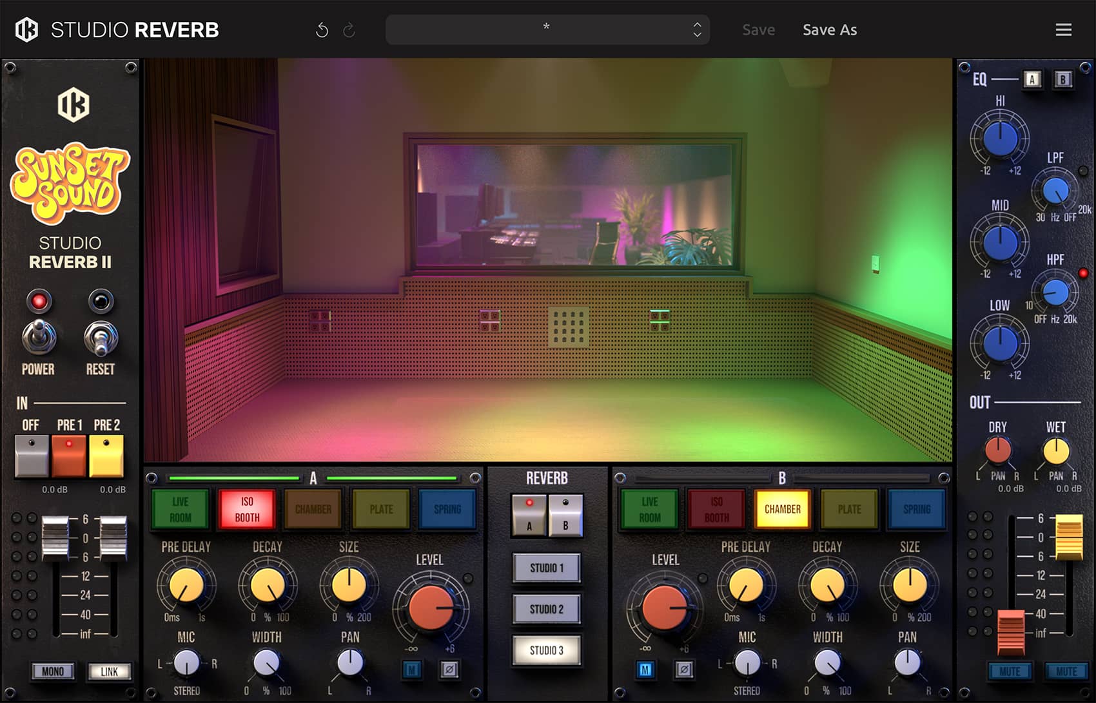Click the preset stepper arrows
1096x703 pixels.
click(x=697, y=30)
